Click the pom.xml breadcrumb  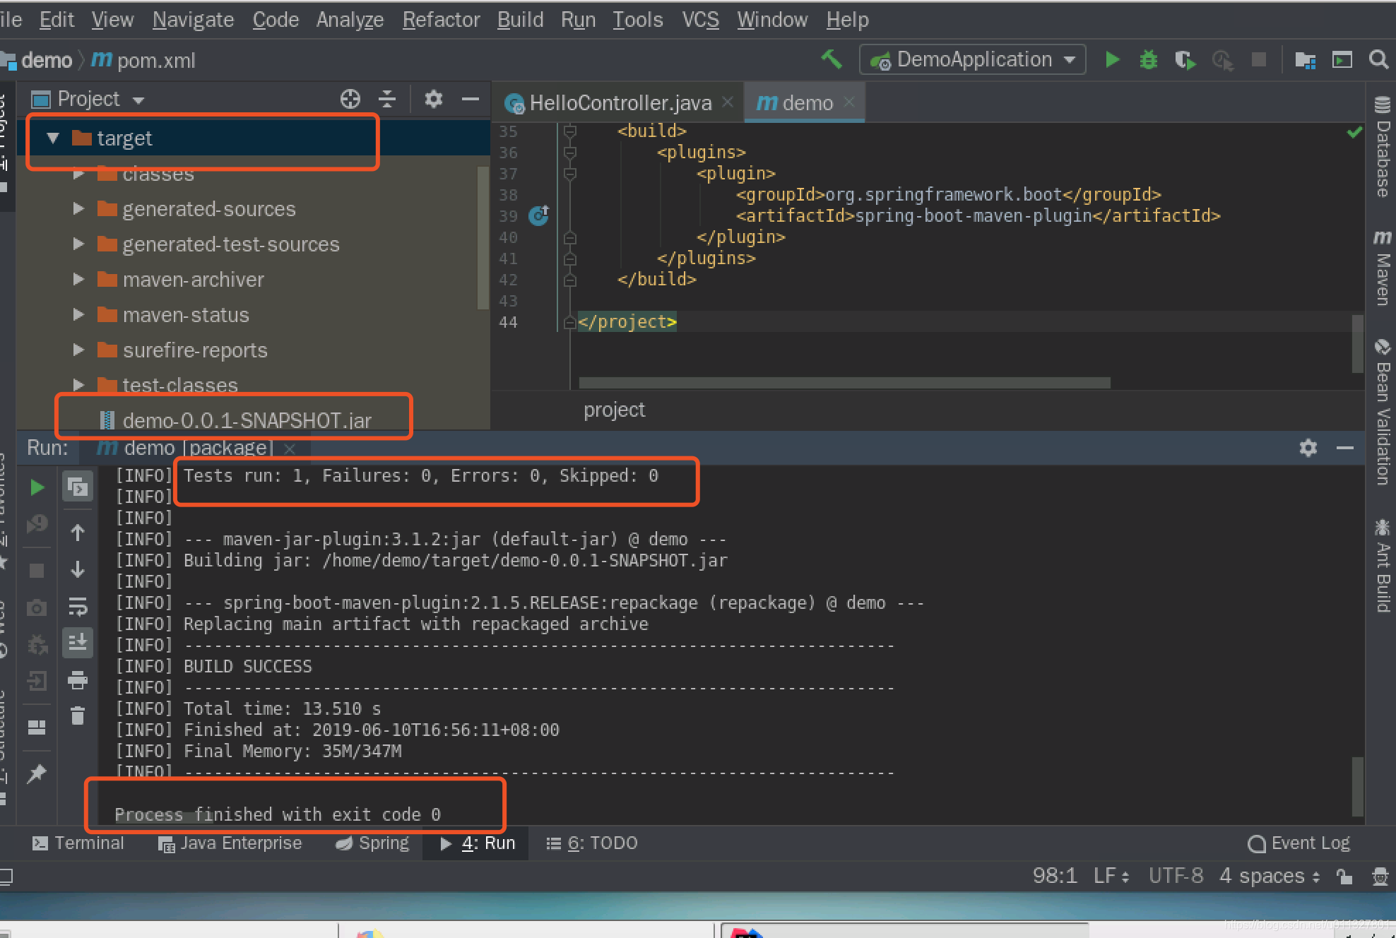[144, 61]
